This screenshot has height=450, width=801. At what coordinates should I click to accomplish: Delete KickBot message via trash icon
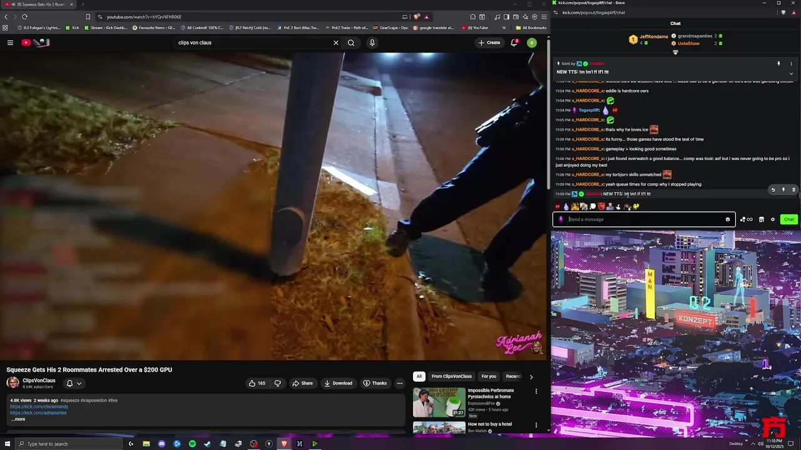(793, 189)
